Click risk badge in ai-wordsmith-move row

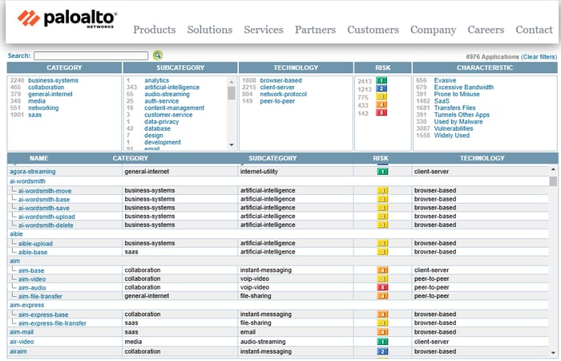382,191
